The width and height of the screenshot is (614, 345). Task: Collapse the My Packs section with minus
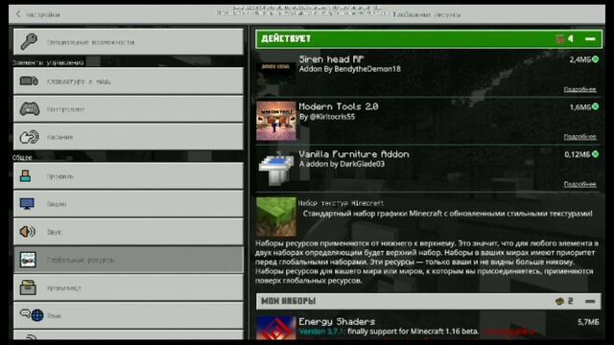click(x=590, y=301)
